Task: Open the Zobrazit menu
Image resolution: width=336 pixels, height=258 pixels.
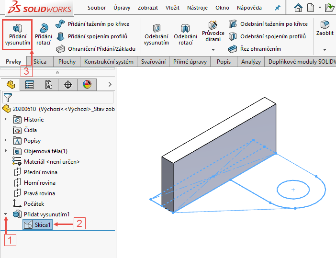Action: (x=147, y=8)
